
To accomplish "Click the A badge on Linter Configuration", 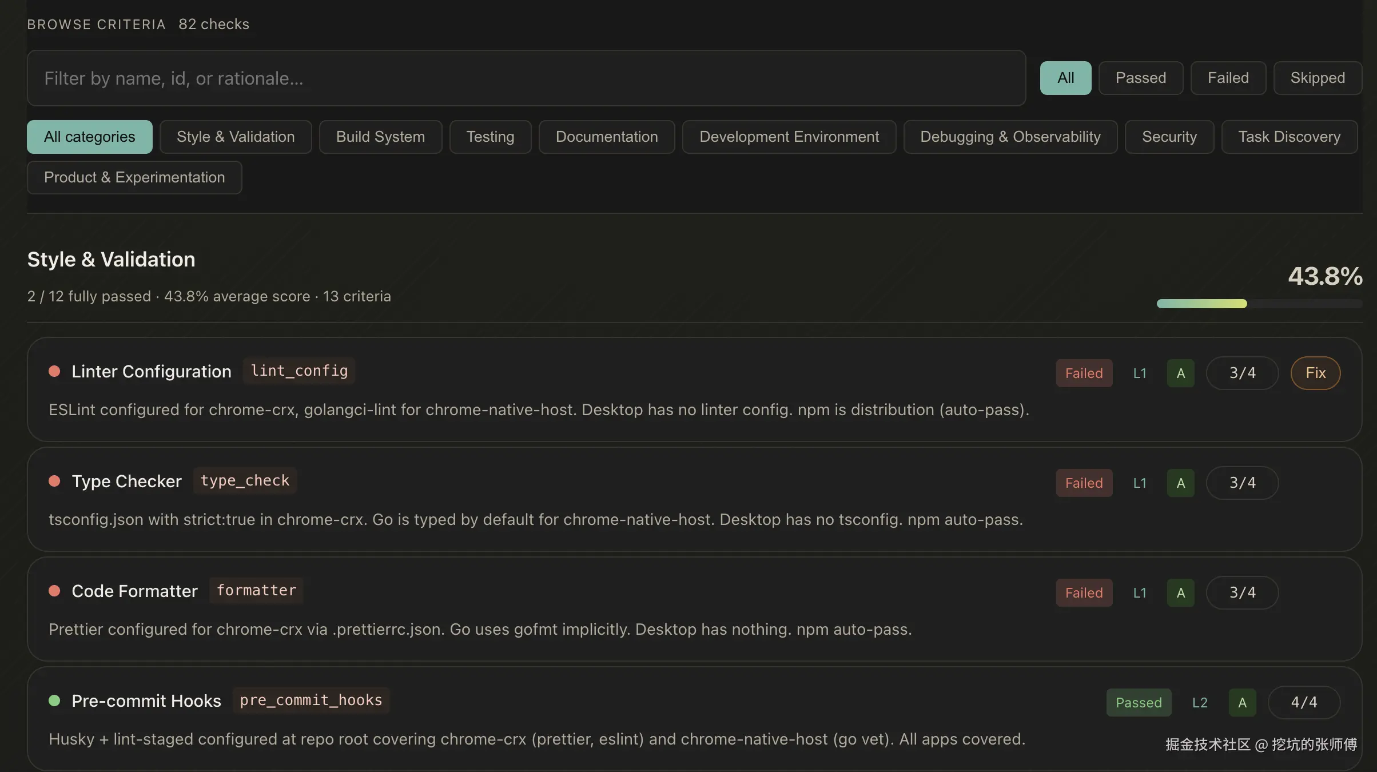I will click(1180, 373).
